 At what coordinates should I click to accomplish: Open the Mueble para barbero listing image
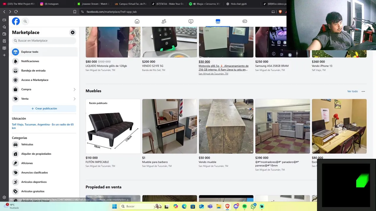(169, 126)
